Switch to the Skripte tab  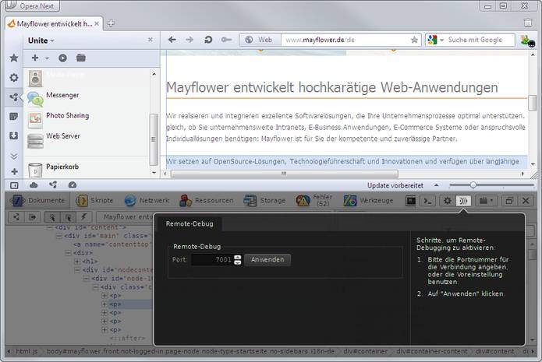[94, 200]
